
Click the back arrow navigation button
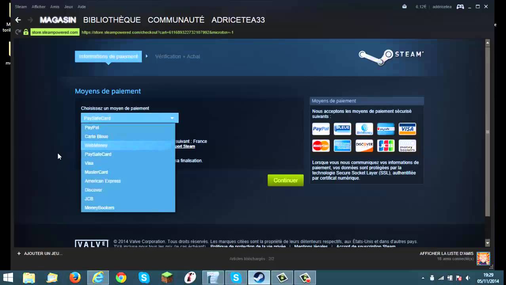pos(18,20)
